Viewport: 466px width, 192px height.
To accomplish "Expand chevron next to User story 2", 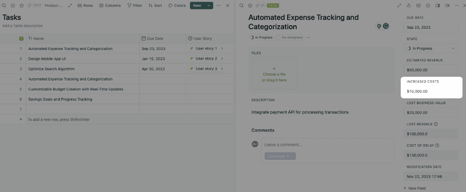I will click(222, 59).
